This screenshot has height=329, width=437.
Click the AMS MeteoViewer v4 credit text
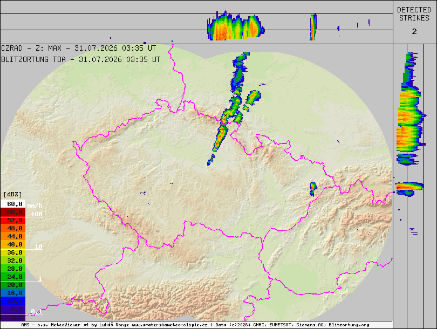tap(75, 325)
